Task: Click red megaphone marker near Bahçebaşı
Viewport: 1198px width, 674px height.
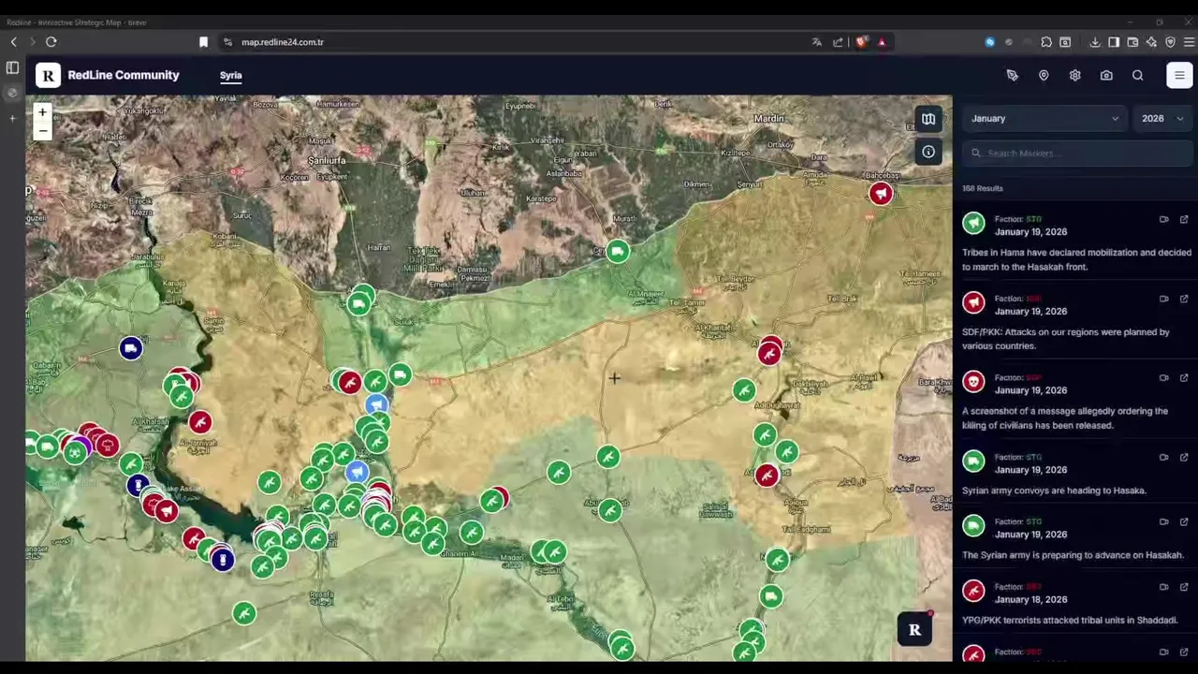Action: tap(881, 194)
